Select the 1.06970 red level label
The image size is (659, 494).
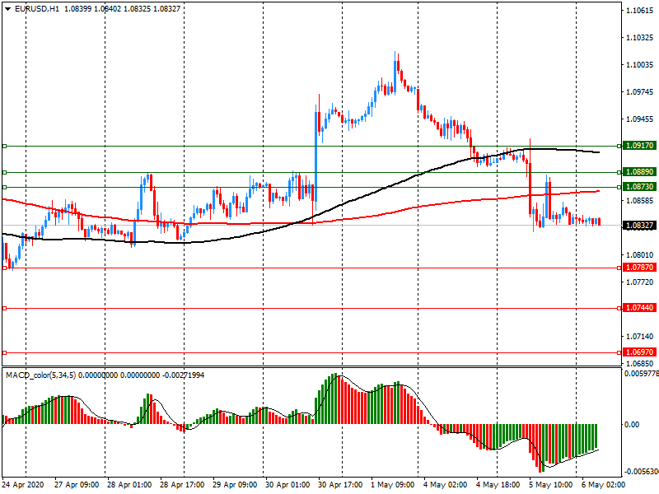[640, 352]
